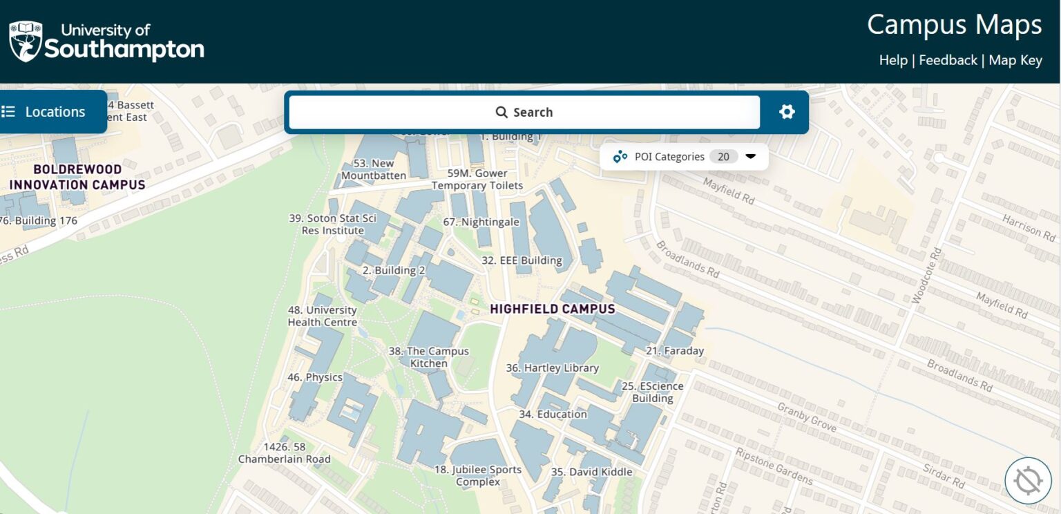Open the settings gear icon
This screenshot has width=1061, height=514.
coord(787,112)
